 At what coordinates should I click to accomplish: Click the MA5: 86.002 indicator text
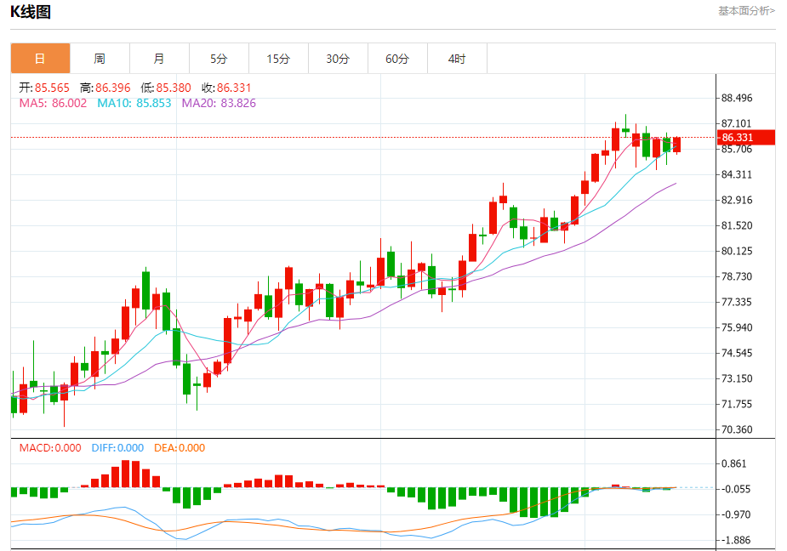pyautogui.click(x=53, y=104)
